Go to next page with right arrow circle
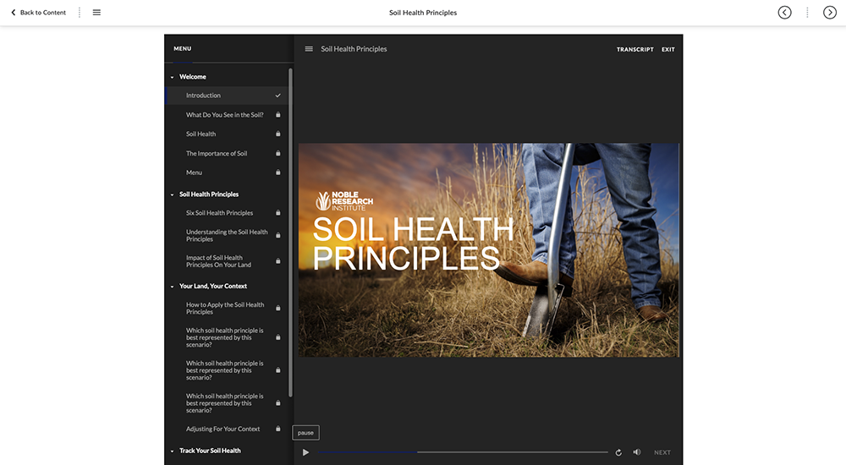The width and height of the screenshot is (846, 465). 830,13
